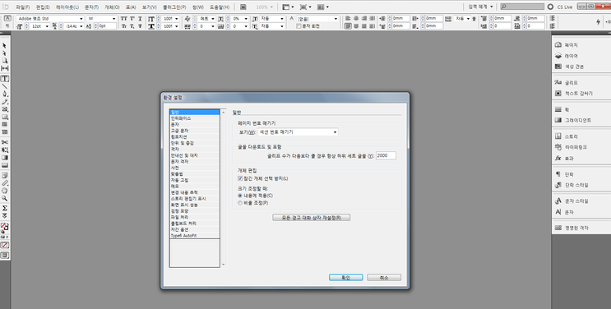The image size is (611, 309).
Task: Open the 레이아웃(L) menu
Action: click(67, 7)
